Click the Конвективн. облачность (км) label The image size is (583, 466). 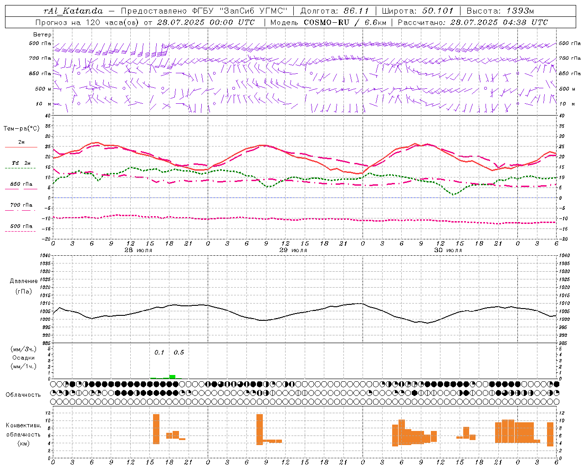pos(23,434)
